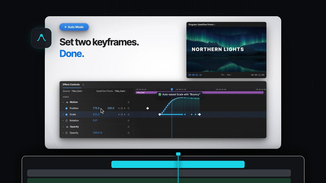Click the VIDEO section label
Viewport: 326px width, 183px height.
coord(66,97)
